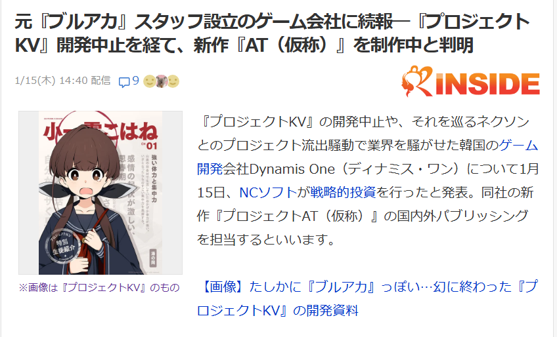Click the comment speech bubble icon
The image size is (557, 337).
124,82
